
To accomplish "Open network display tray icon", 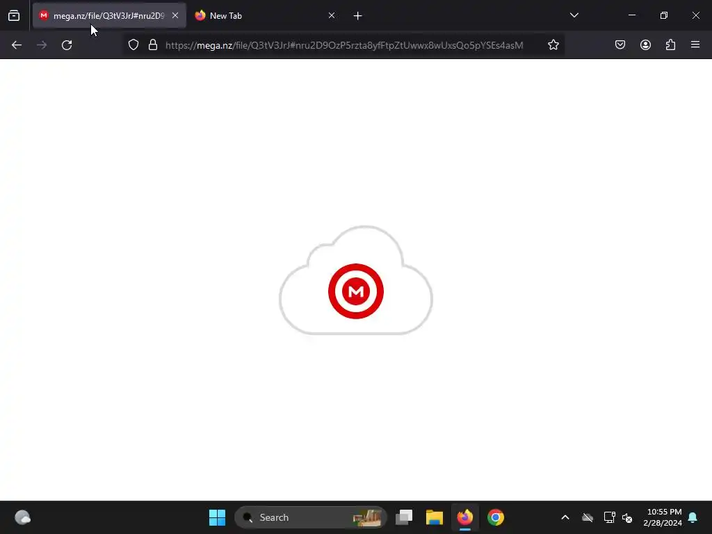I will click(609, 517).
